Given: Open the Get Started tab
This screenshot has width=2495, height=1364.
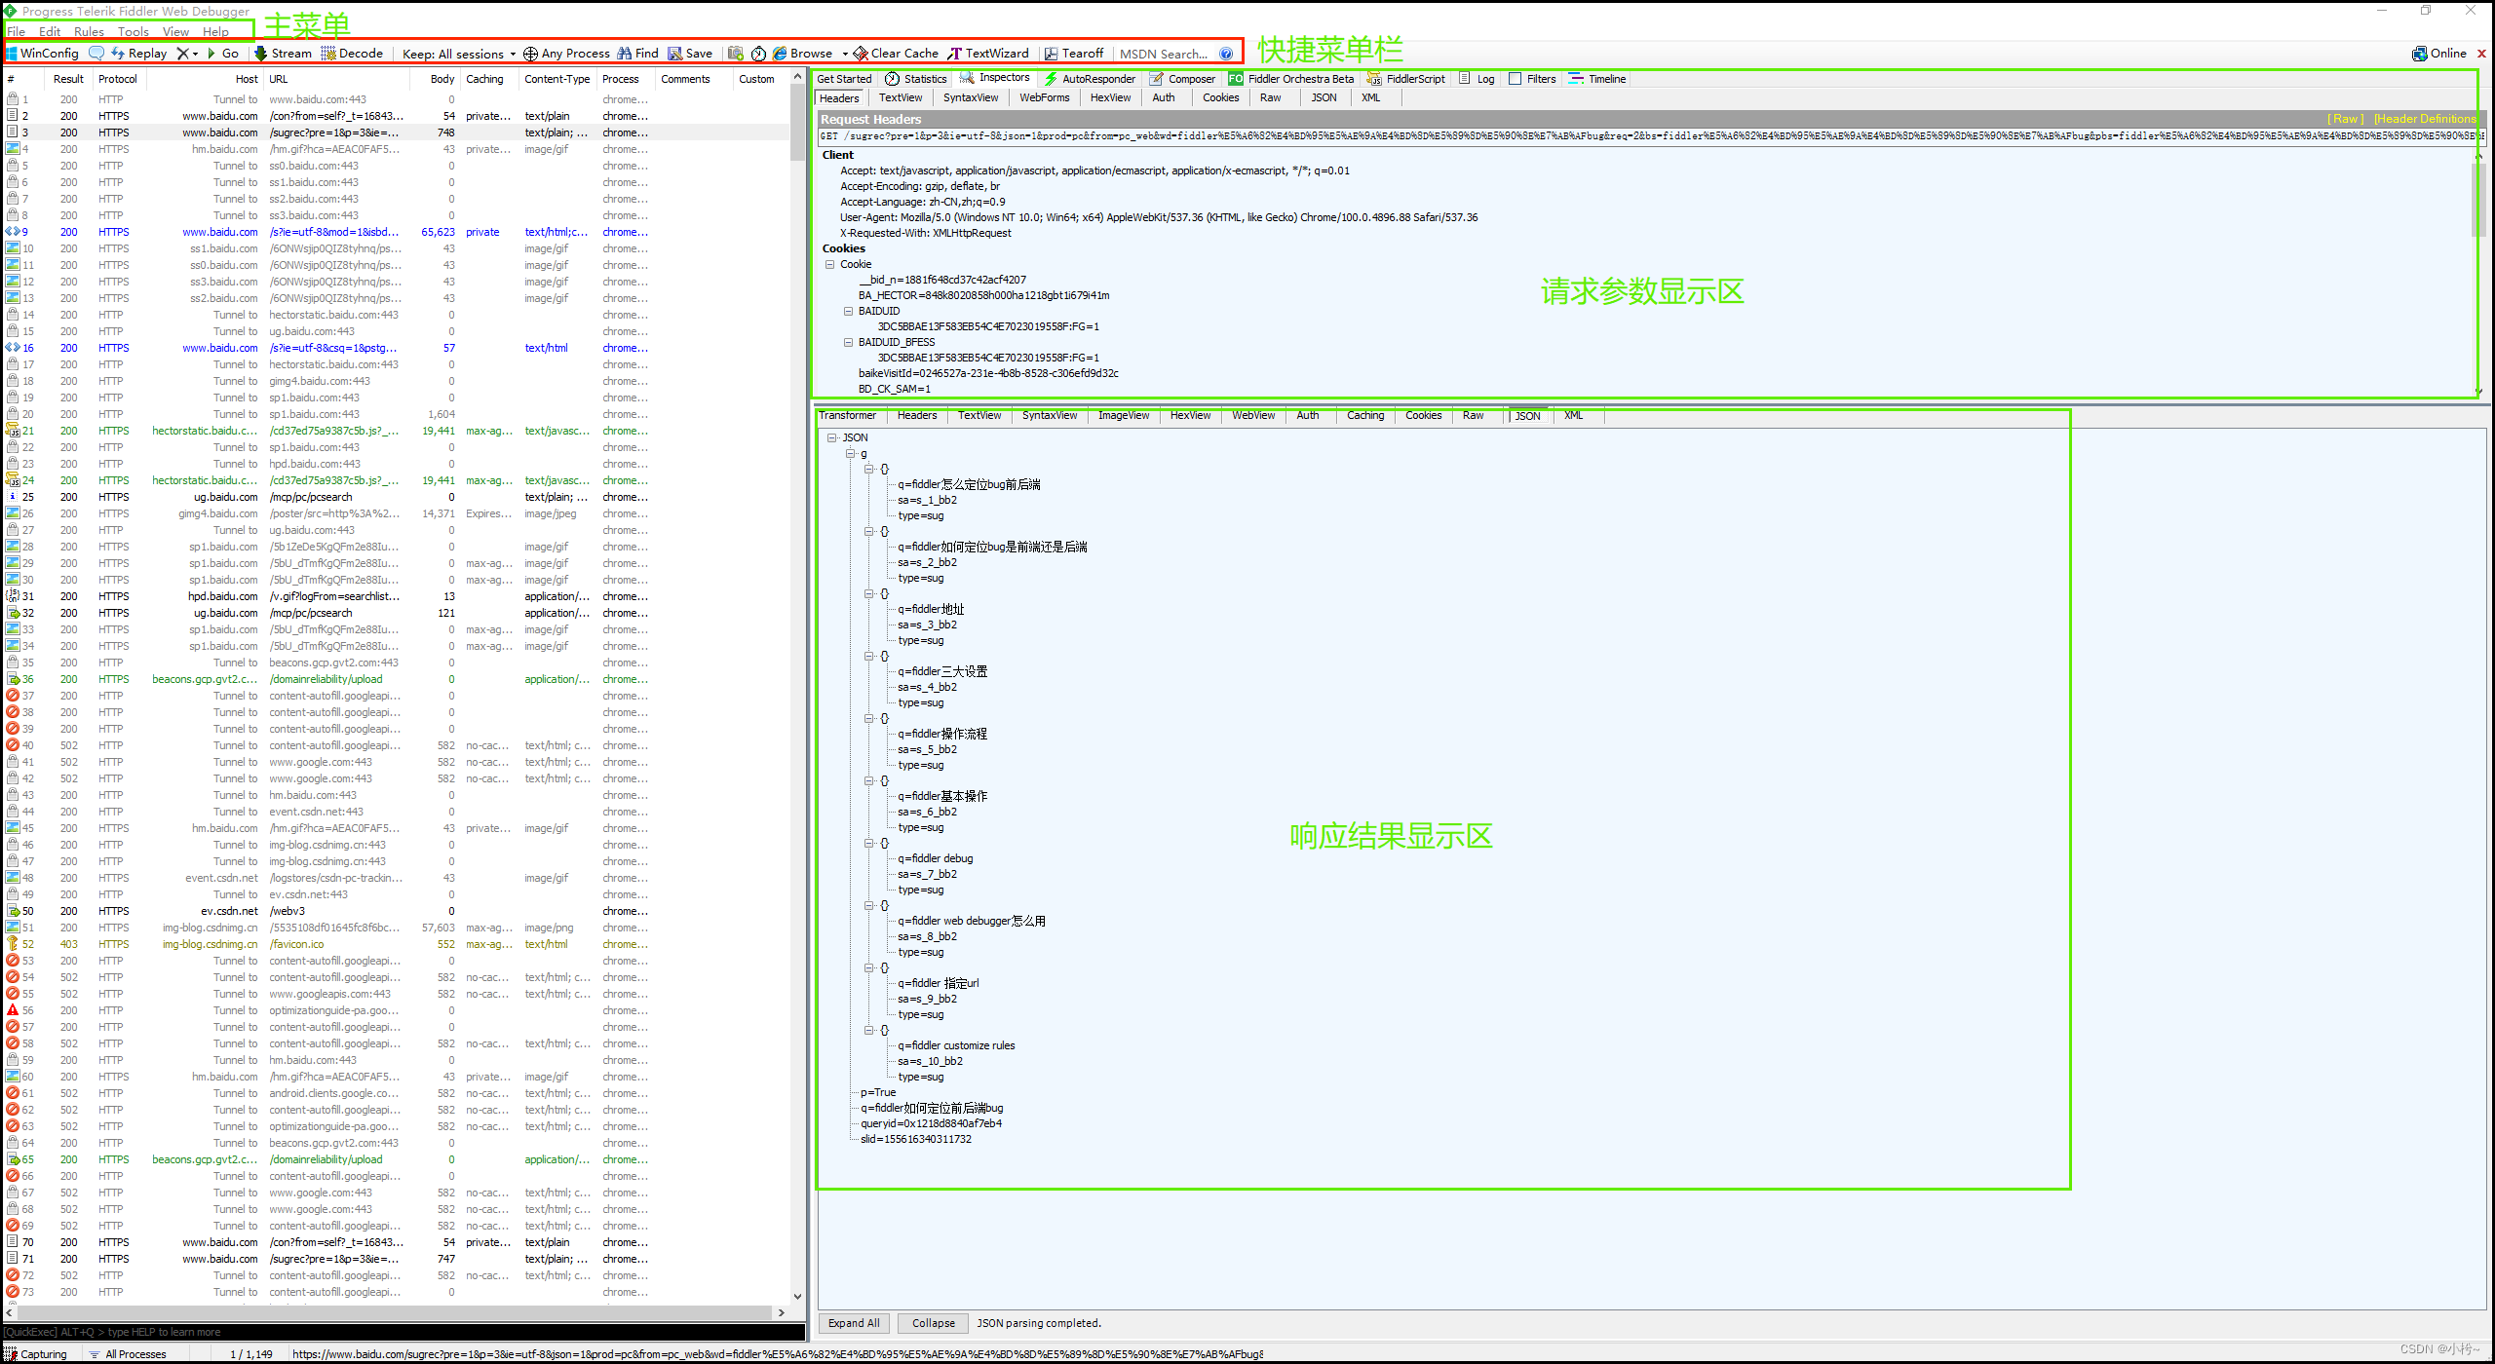Looking at the screenshot, I should pos(844,79).
